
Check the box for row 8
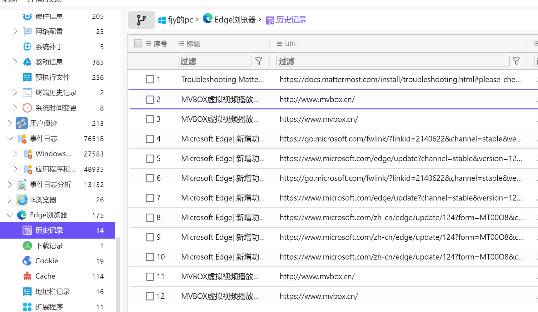pyautogui.click(x=150, y=217)
